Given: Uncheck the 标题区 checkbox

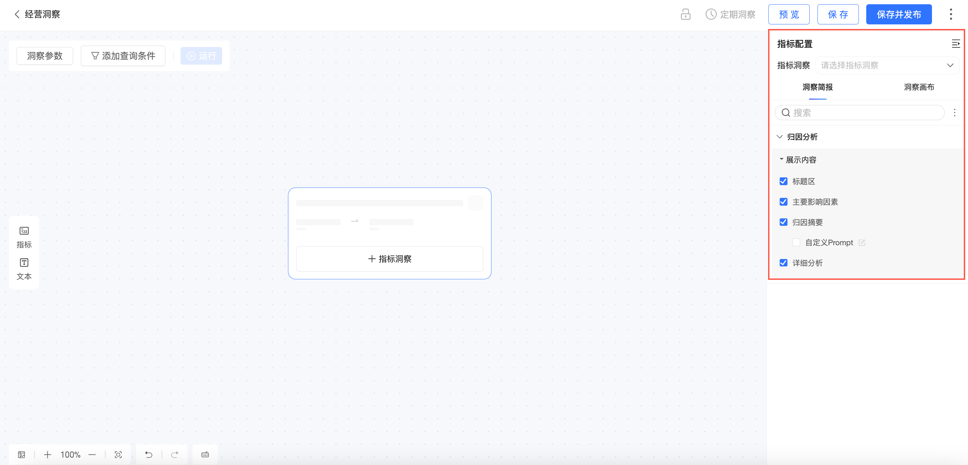Looking at the screenshot, I should pos(783,181).
